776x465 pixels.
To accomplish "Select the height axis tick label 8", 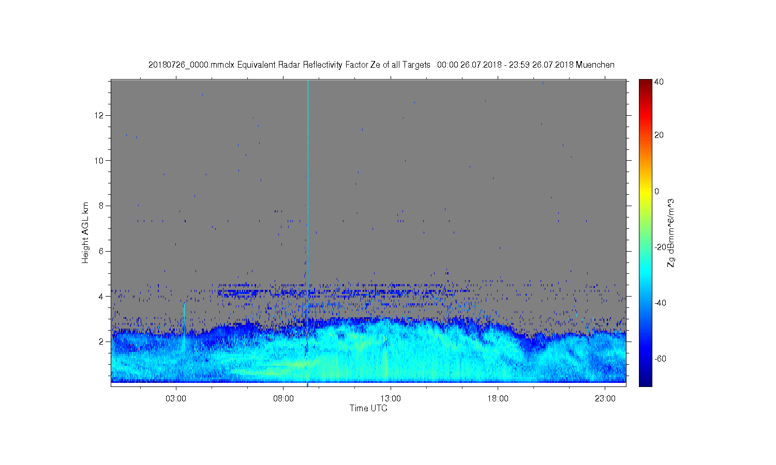I will [102, 206].
